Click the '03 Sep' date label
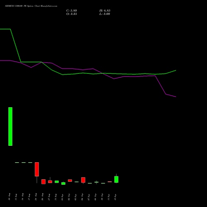The width and height of the screenshot is (207, 207). click(x=75, y=197)
